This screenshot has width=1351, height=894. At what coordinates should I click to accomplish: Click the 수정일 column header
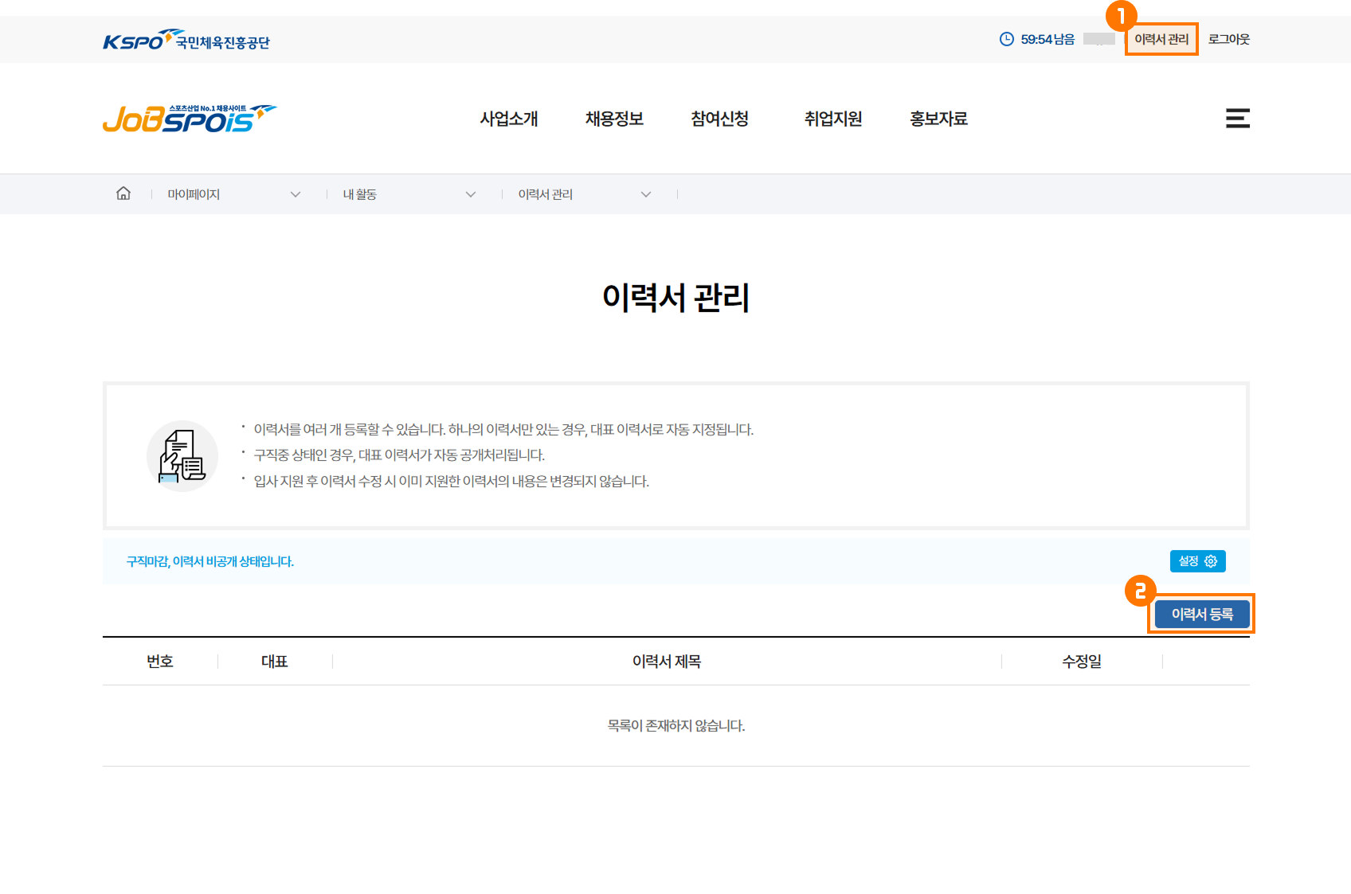[1081, 662]
